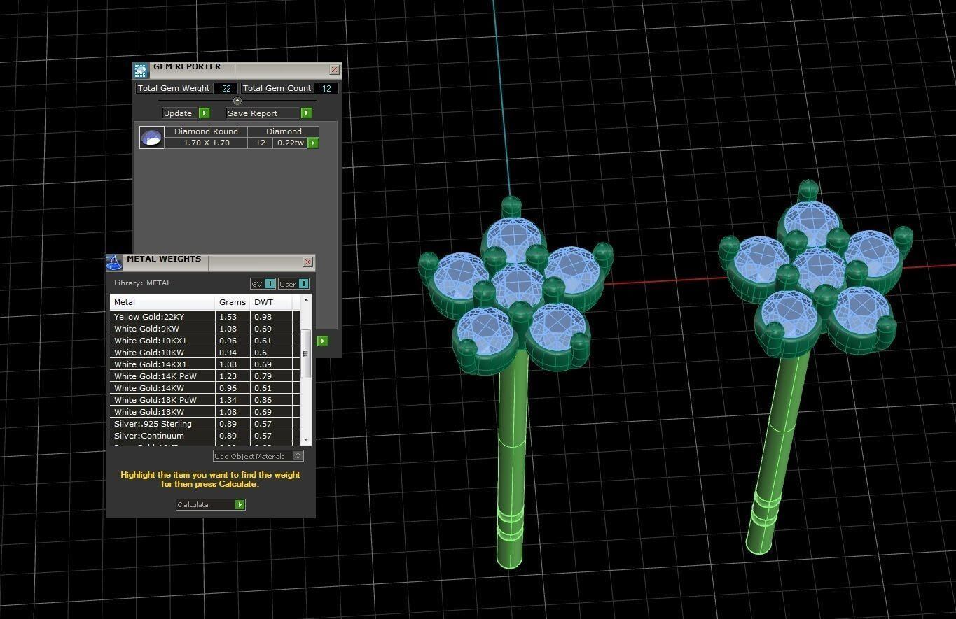This screenshot has width=956, height=619.
Task: Collapse Gem Reporter header with up arrow
Action: click(237, 101)
